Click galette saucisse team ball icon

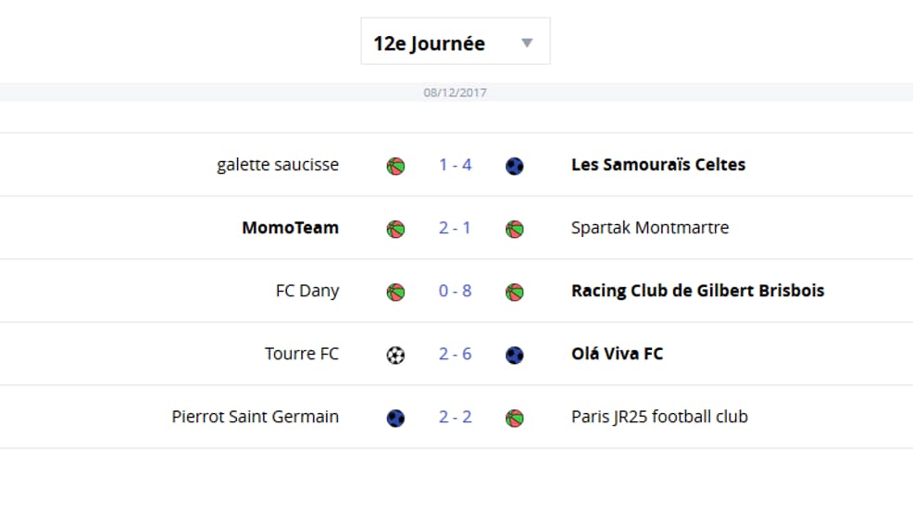(395, 167)
